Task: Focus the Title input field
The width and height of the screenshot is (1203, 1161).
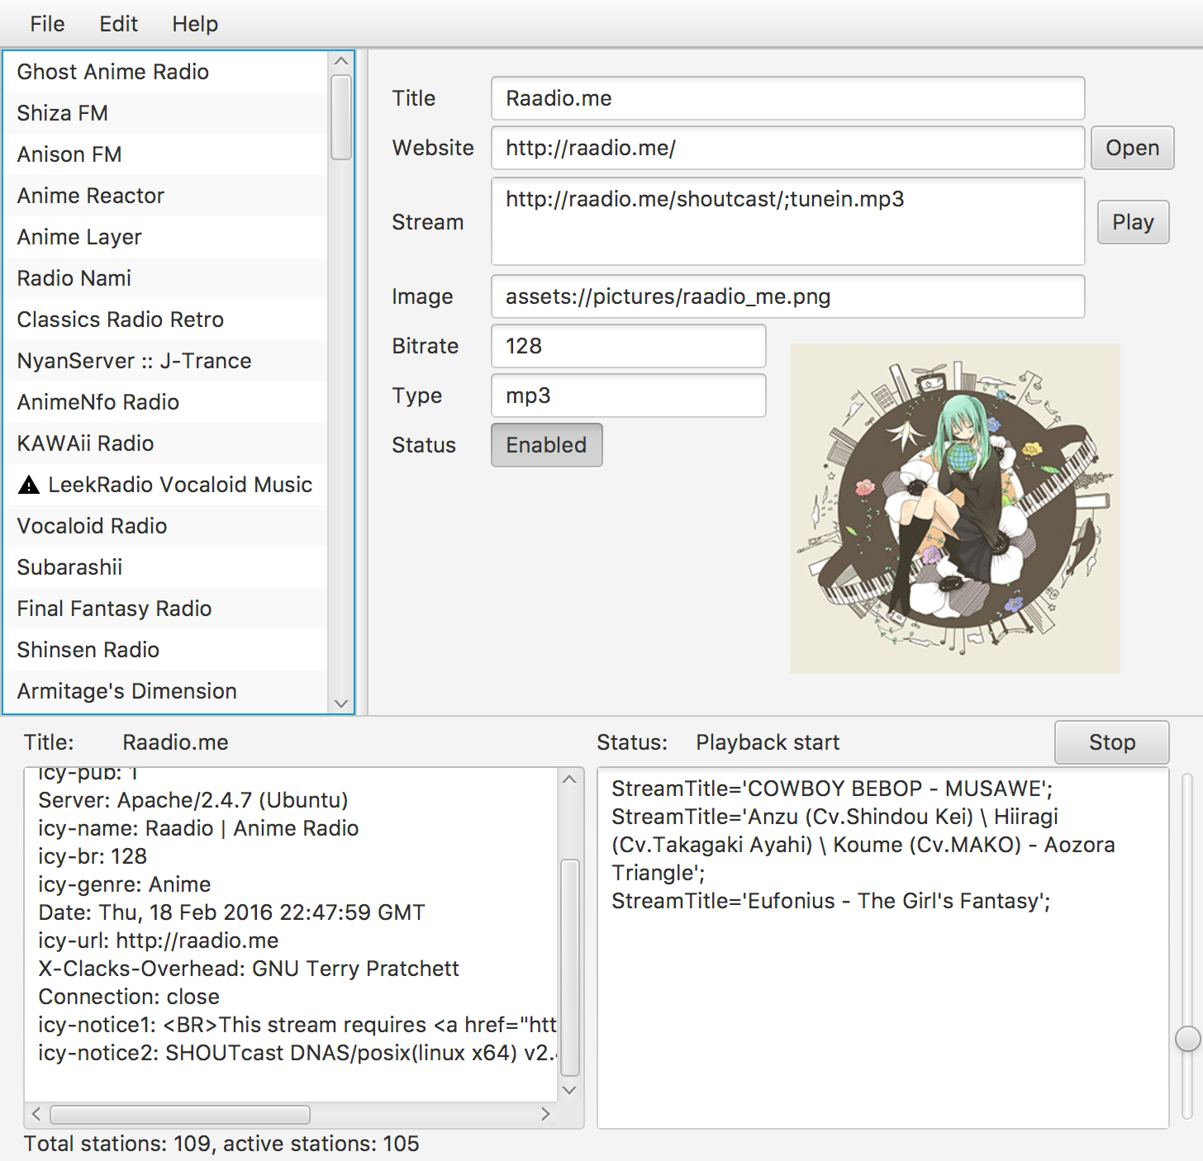Action: [788, 98]
